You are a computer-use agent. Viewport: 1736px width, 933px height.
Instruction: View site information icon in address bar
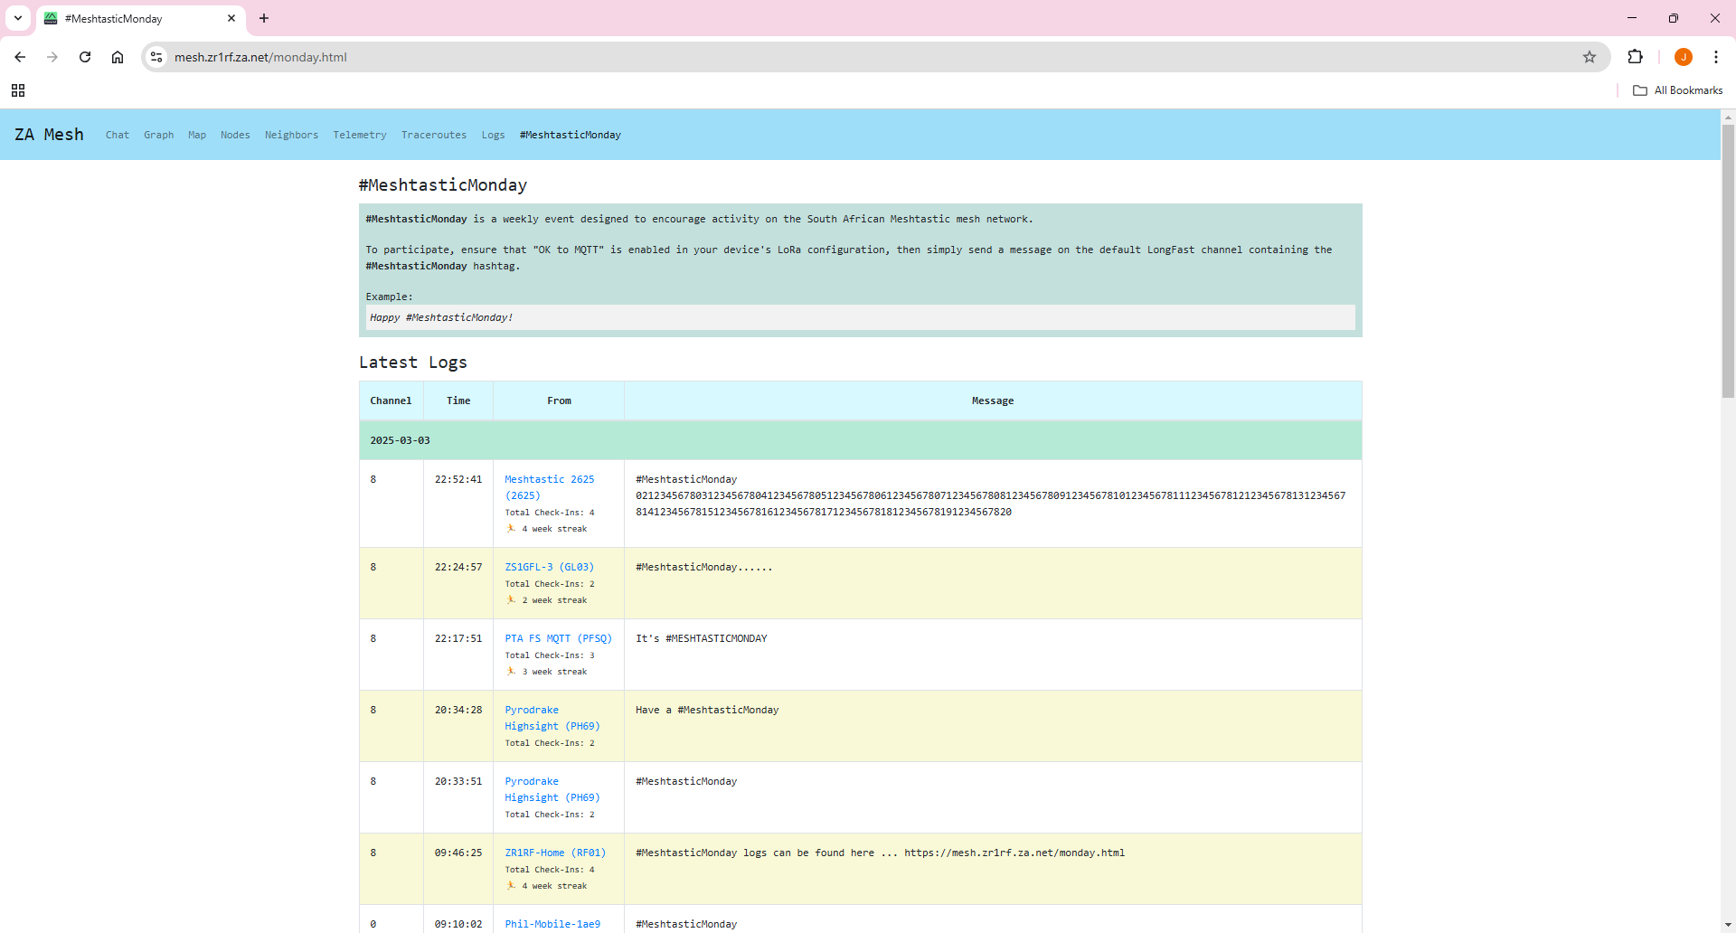tap(156, 57)
